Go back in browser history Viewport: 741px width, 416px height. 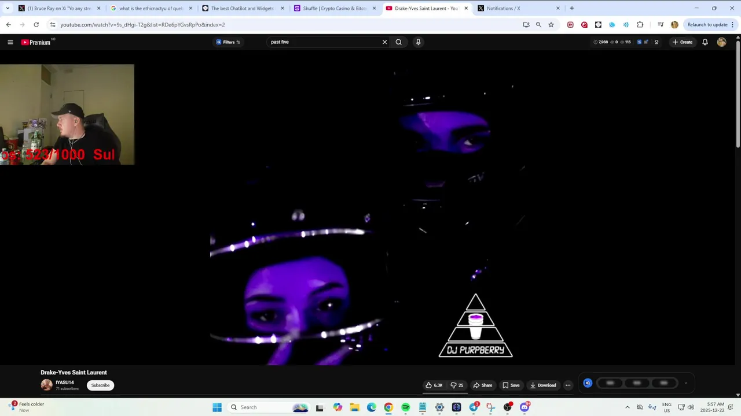pyautogui.click(x=8, y=25)
